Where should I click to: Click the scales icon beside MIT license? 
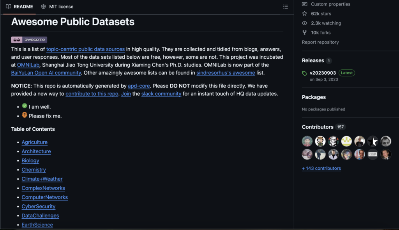point(43,6)
